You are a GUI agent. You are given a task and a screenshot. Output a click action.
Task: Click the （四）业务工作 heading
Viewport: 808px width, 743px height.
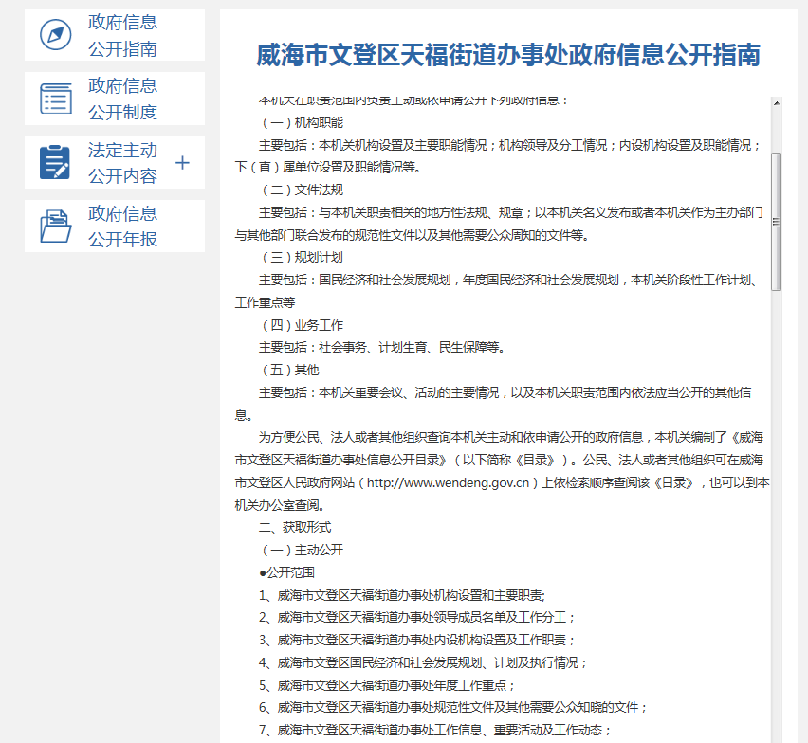click(301, 324)
